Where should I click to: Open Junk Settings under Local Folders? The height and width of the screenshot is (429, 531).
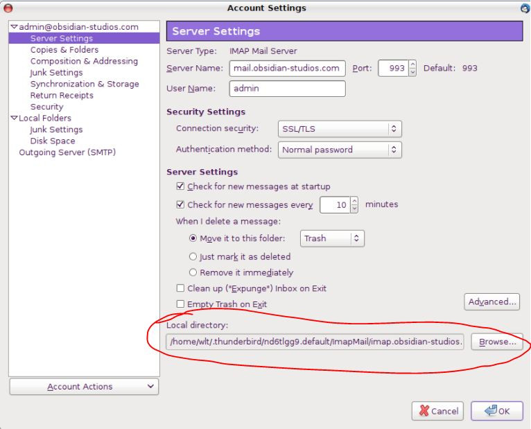point(56,130)
